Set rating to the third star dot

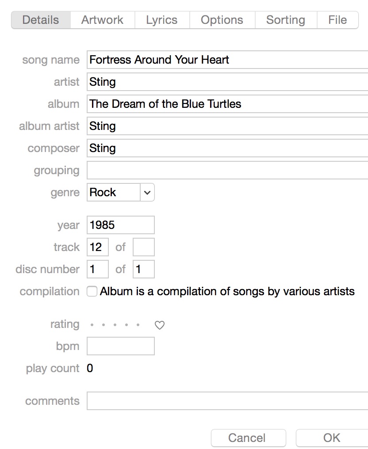click(115, 325)
